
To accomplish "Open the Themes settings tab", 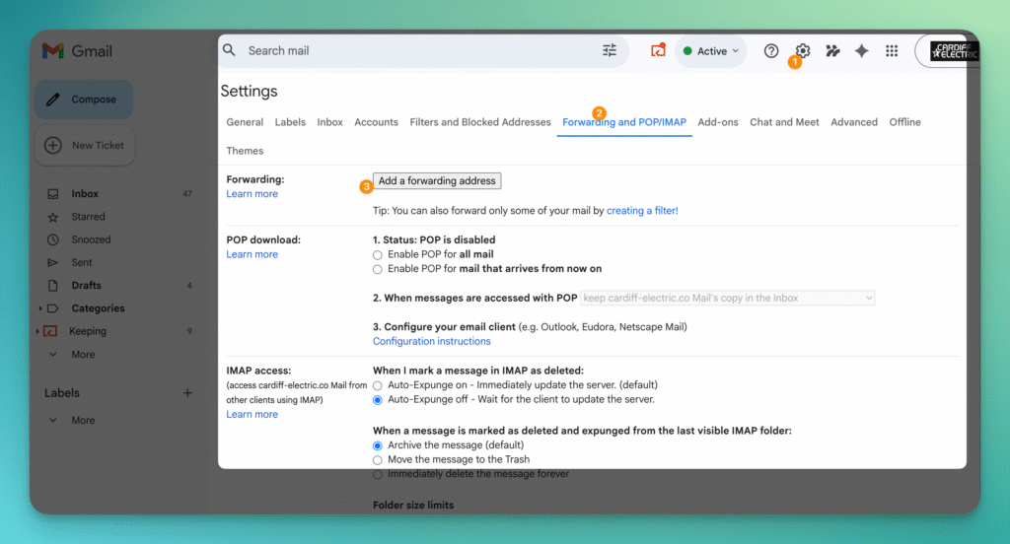I will (x=245, y=151).
